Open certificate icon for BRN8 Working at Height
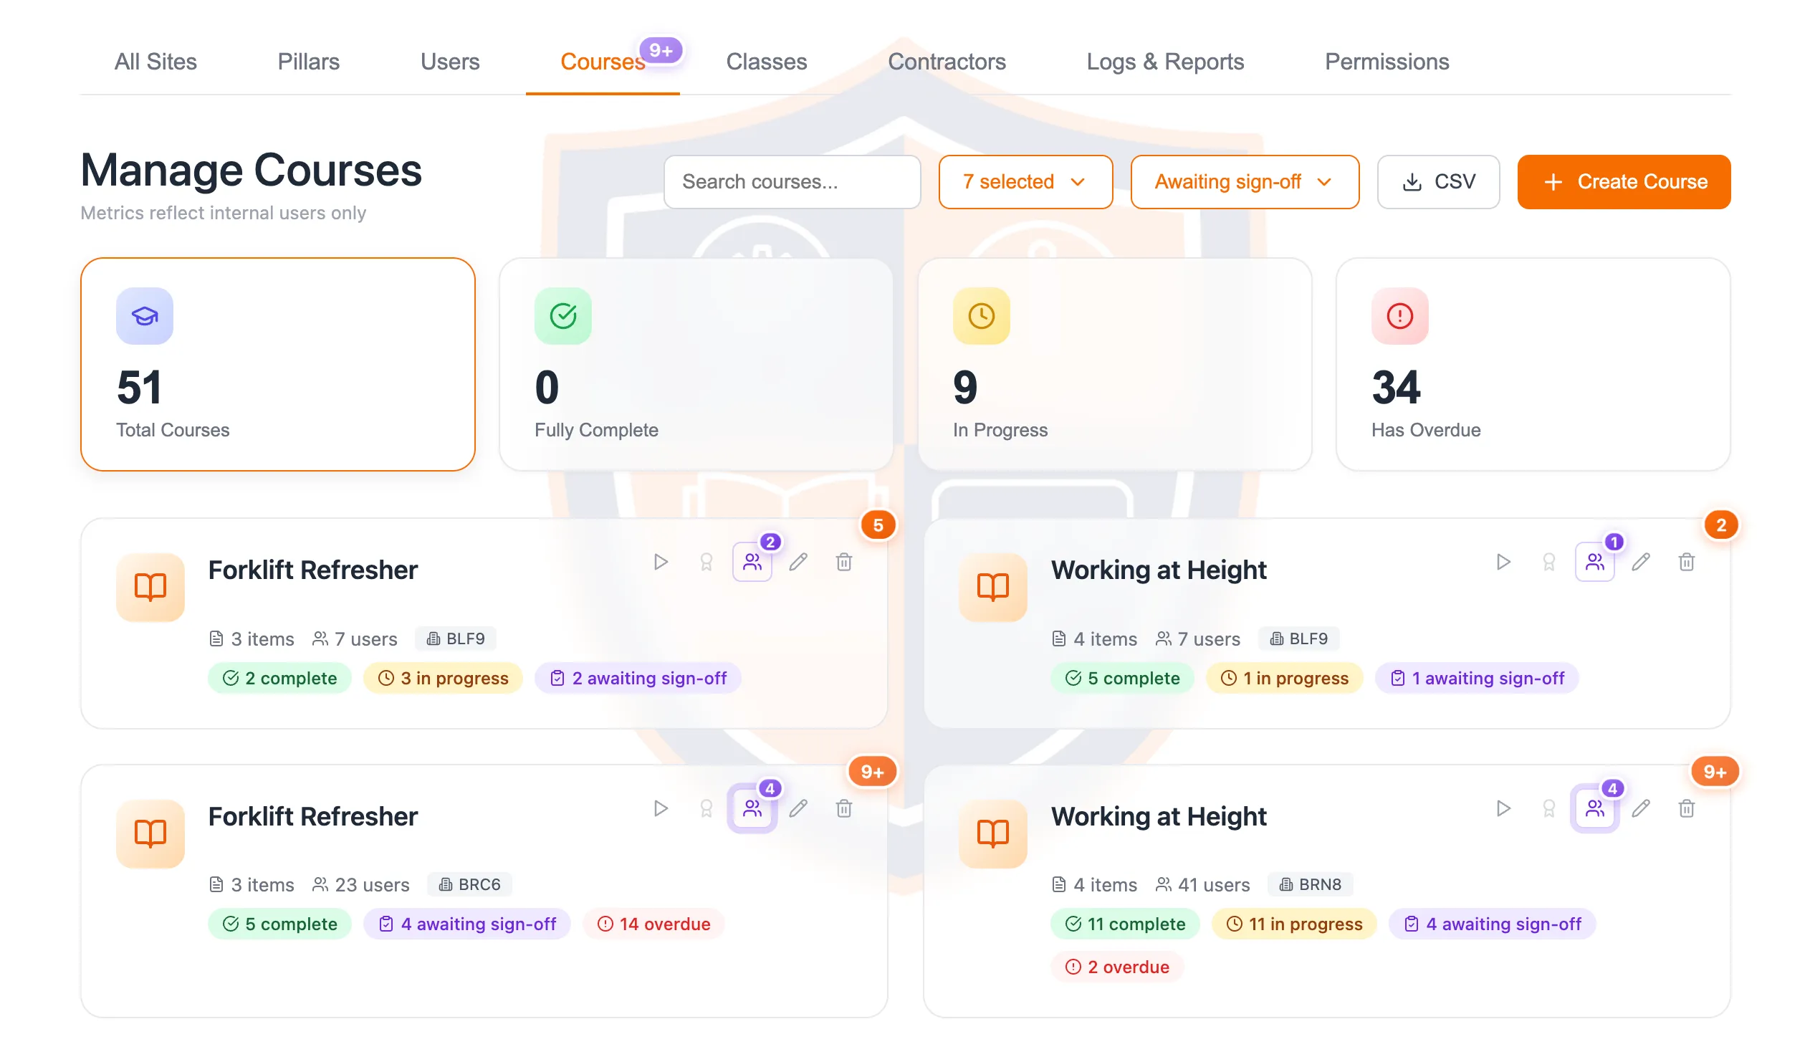Screen dimensions: 1810x1062 [1549, 809]
